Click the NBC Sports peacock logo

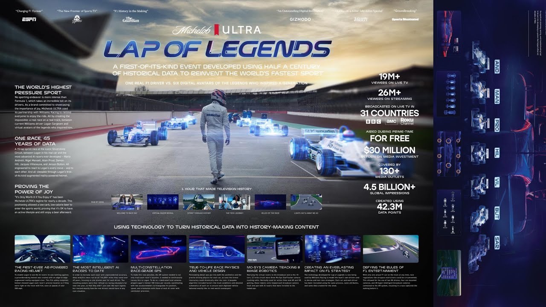tap(77, 19)
